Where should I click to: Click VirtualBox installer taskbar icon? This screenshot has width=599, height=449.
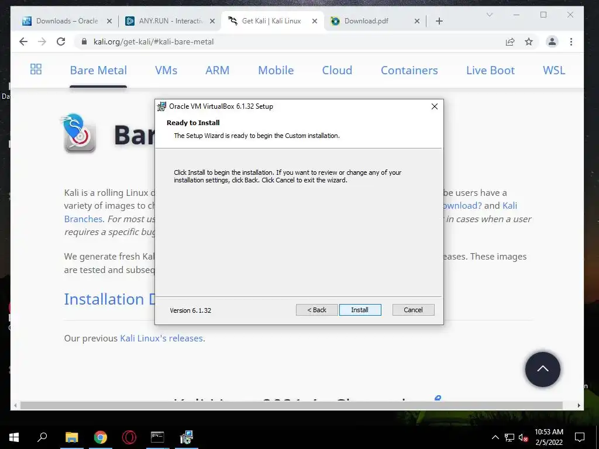click(x=187, y=437)
